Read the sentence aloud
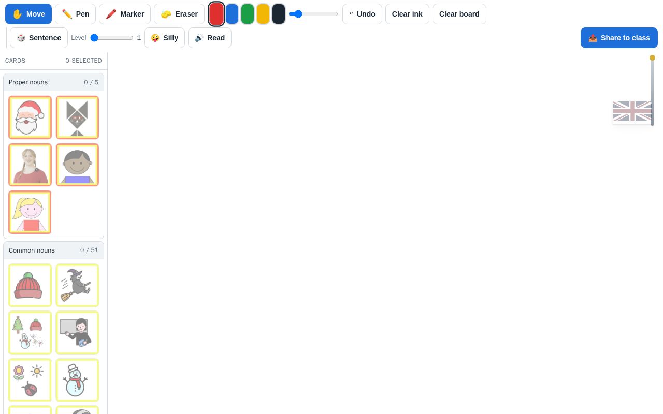The image size is (663, 414). click(x=210, y=38)
